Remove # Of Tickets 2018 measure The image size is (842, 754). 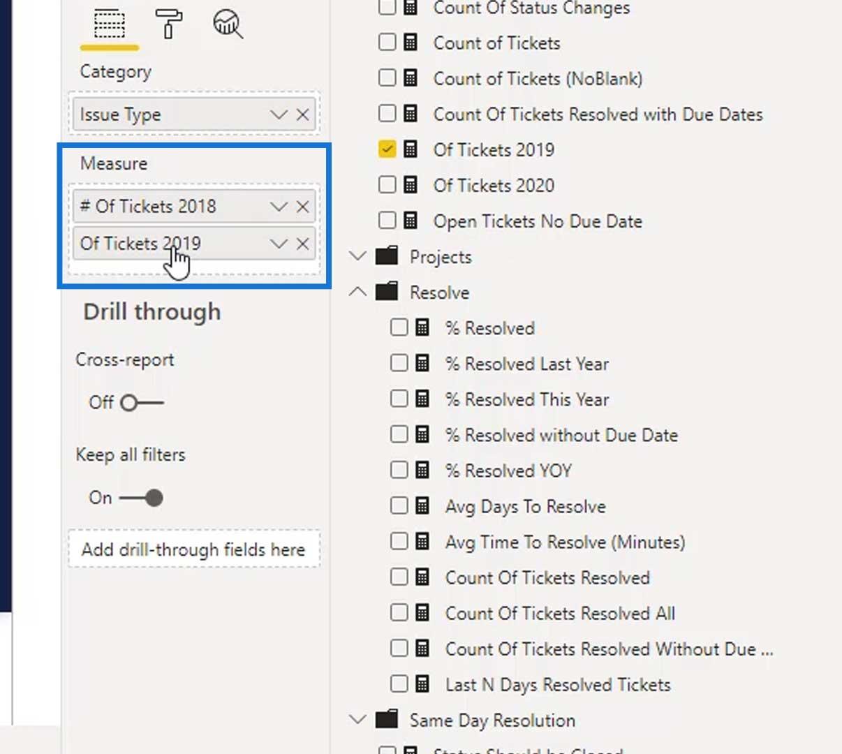pyautogui.click(x=302, y=207)
